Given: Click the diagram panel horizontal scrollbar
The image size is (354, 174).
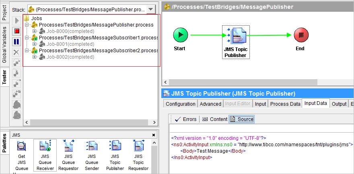Looking at the screenshot, I should pos(243,82).
